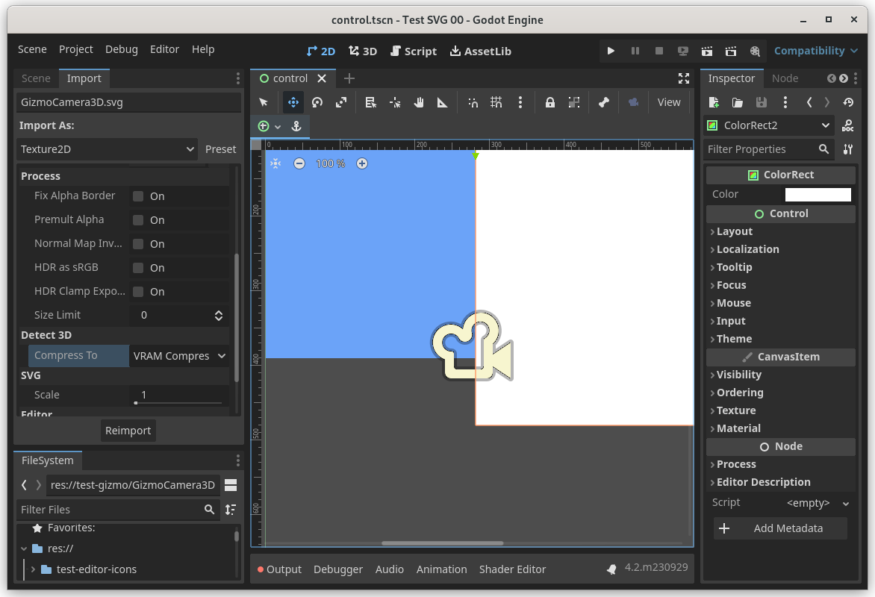Switch to the Scale mode tool

[341, 102]
